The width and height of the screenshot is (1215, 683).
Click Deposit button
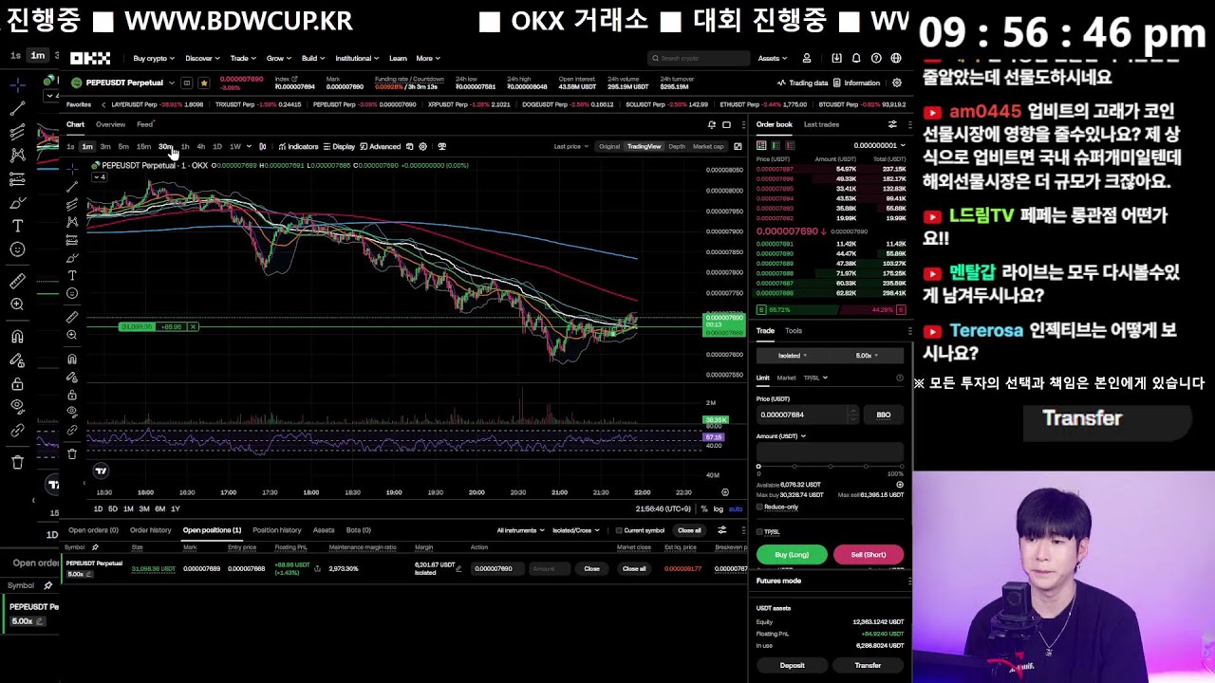(x=792, y=665)
